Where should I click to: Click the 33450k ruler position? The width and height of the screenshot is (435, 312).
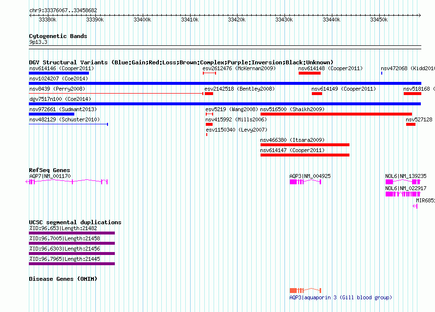point(379,19)
